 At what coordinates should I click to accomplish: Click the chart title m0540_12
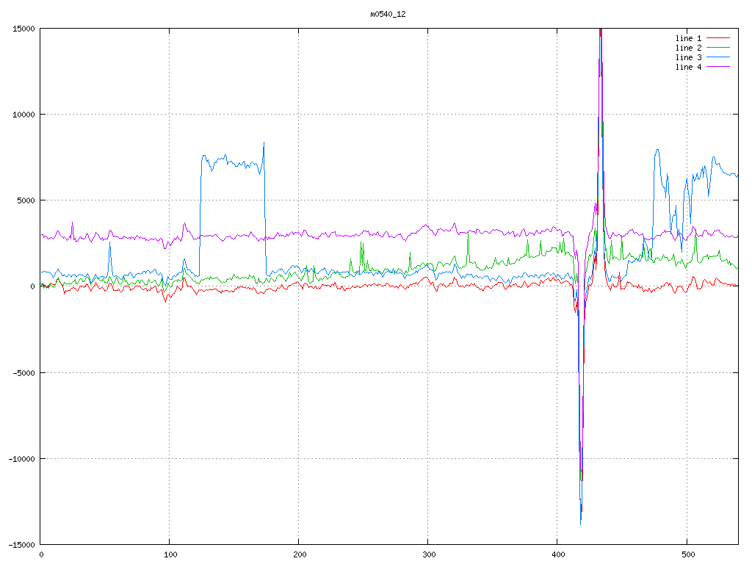point(388,15)
